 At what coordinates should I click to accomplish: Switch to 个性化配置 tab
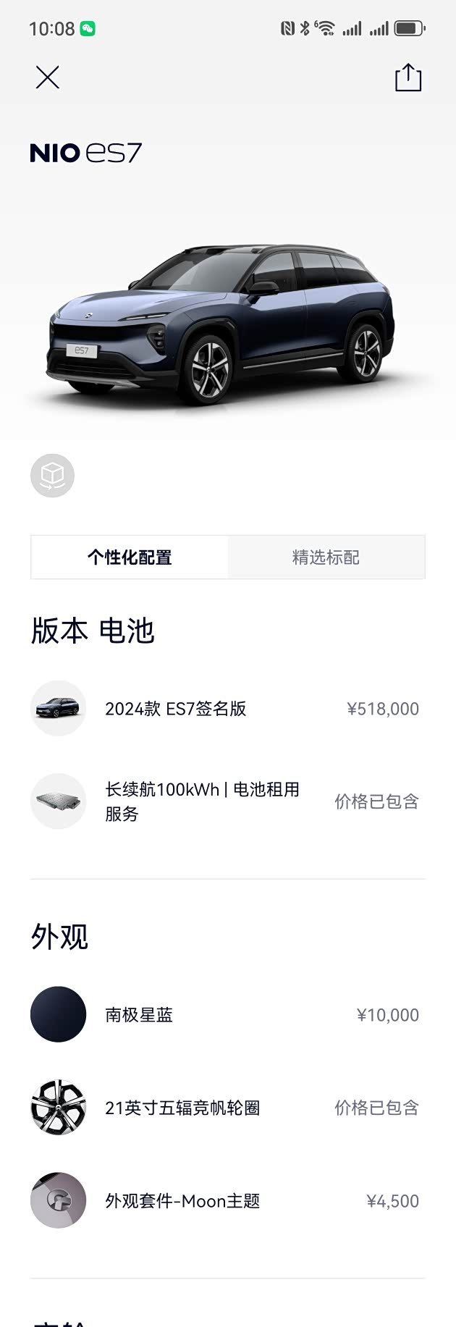click(130, 557)
